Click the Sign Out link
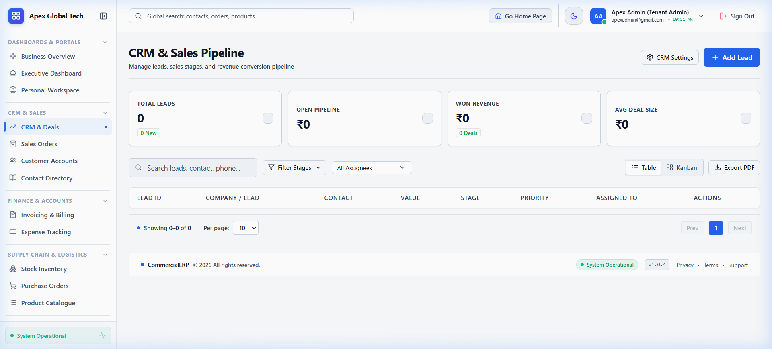Image resolution: width=772 pixels, height=349 pixels. tap(737, 16)
